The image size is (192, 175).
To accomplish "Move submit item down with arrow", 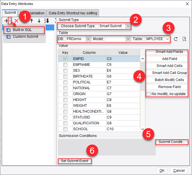I will pyautogui.click(x=39, y=21).
